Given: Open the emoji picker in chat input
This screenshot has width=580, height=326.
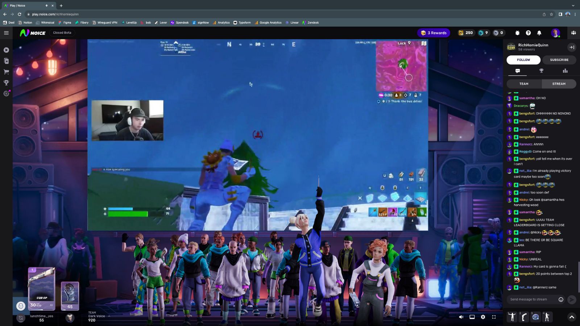Looking at the screenshot, I should click(560, 300).
